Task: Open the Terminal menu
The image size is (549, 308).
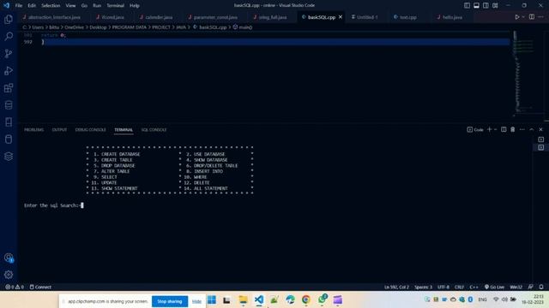Action: coord(115,5)
